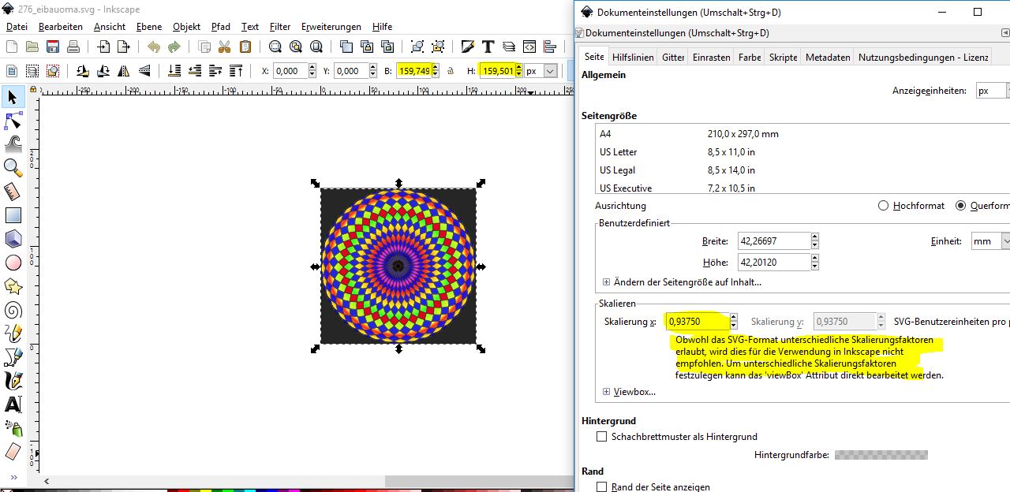
Task: Click the Save document icon
Action: pyautogui.click(x=53, y=47)
